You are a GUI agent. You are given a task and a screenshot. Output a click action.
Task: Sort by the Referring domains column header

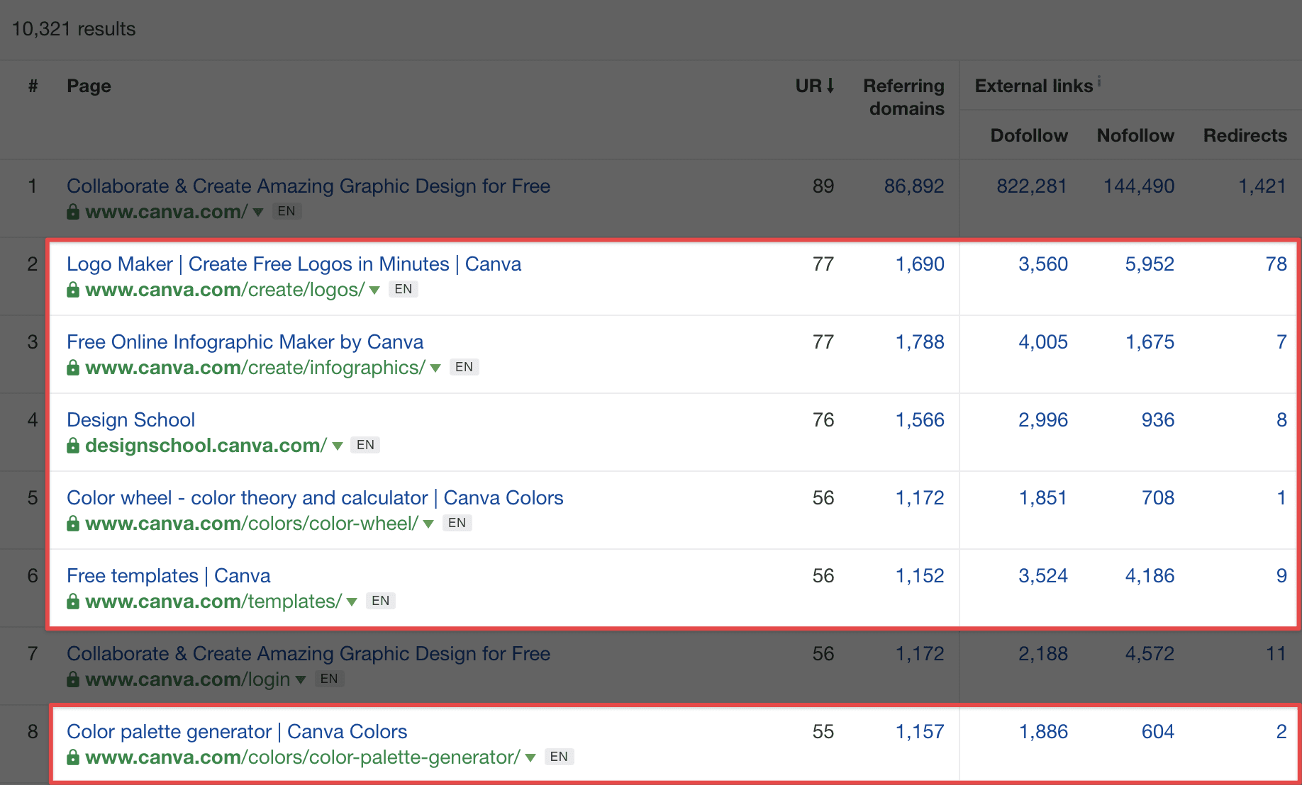(x=903, y=97)
